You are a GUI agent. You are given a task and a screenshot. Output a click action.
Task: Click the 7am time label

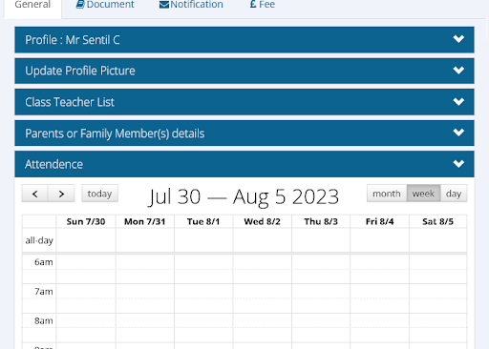[x=44, y=292]
